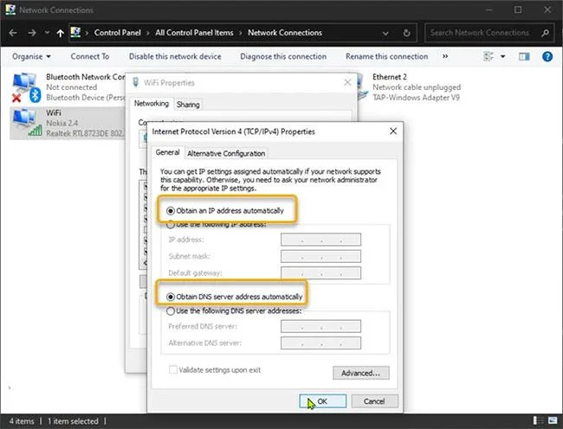This screenshot has width=563, height=429.
Task: Go back using the back arrow
Action: tap(13, 33)
